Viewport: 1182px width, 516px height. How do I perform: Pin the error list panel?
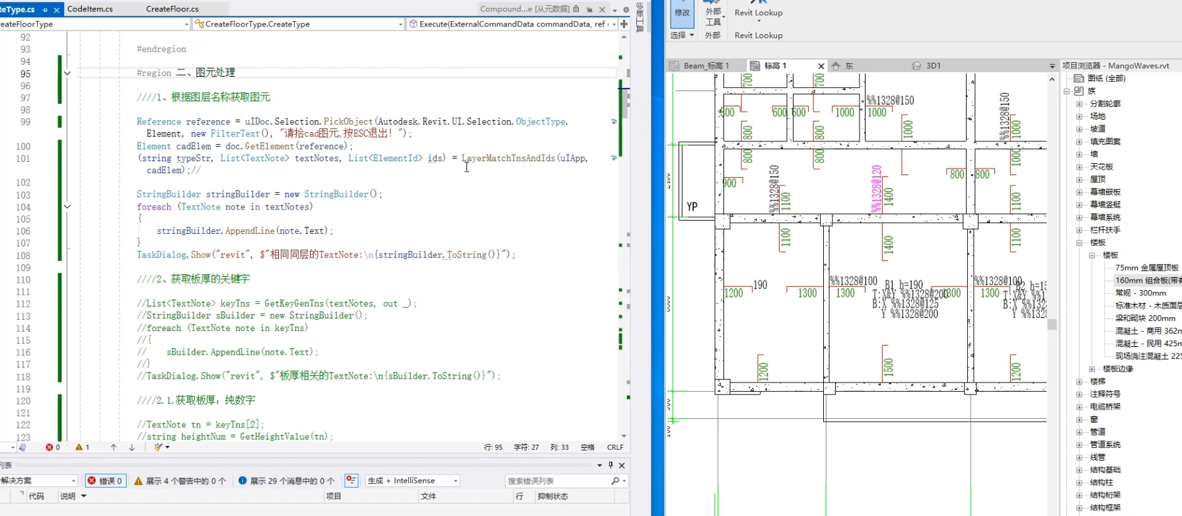610,465
